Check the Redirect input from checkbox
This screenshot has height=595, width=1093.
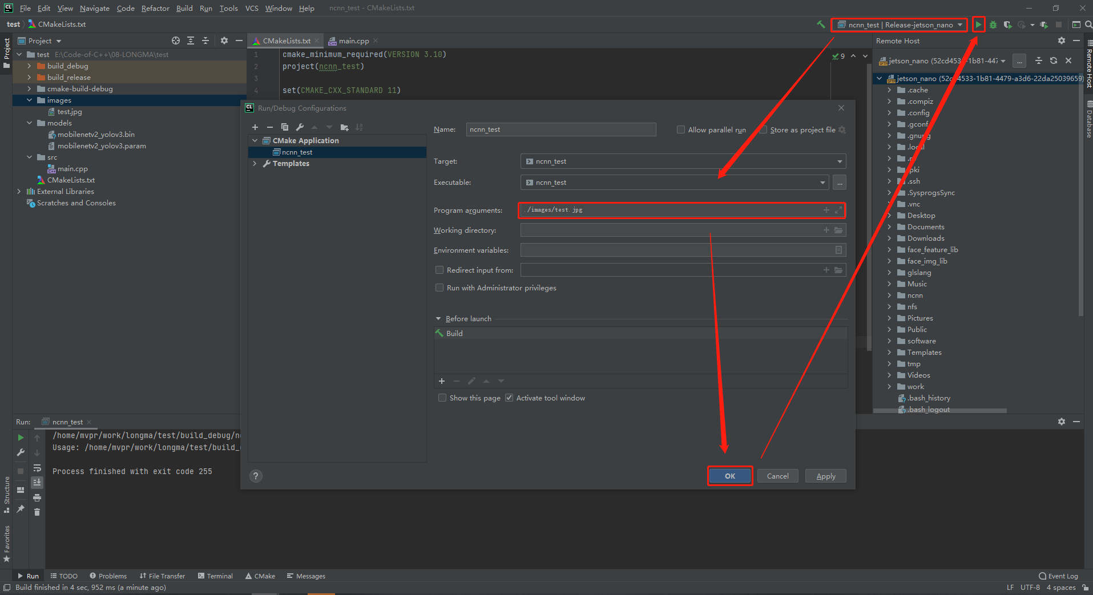point(439,270)
